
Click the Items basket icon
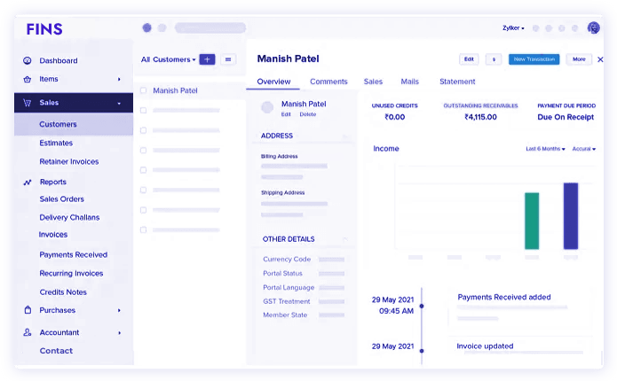(x=27, y=80)
